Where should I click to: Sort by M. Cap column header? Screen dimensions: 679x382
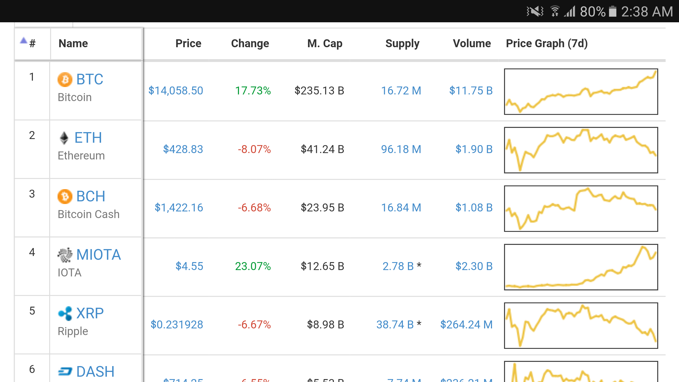click(x=325, y=44)
